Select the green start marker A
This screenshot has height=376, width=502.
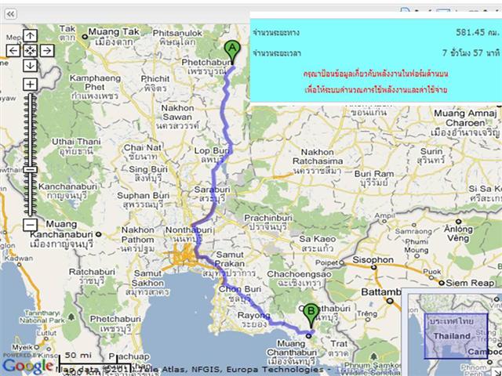click(x=232, y=52)
